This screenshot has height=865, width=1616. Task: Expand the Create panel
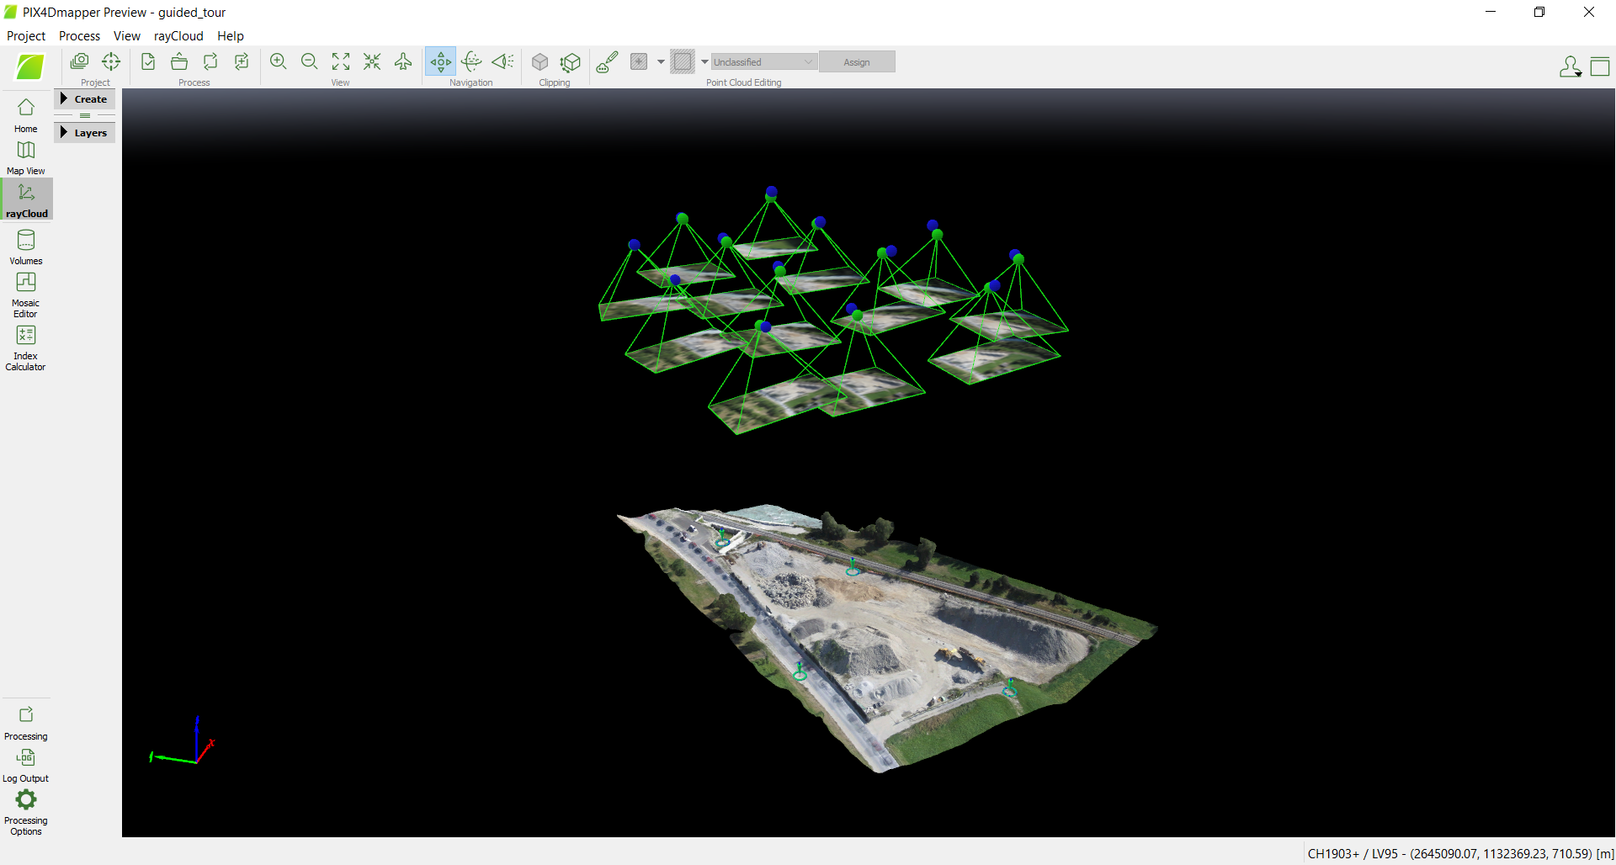pos(84,98)
